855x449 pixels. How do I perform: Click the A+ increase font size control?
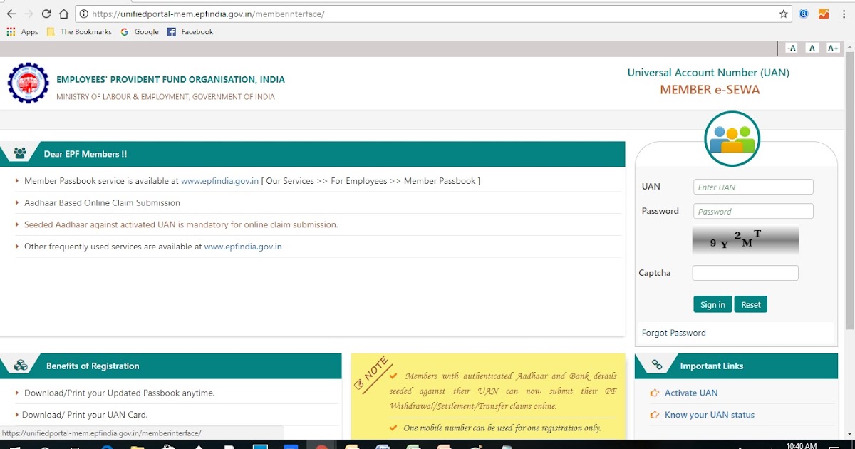(832, 47)
